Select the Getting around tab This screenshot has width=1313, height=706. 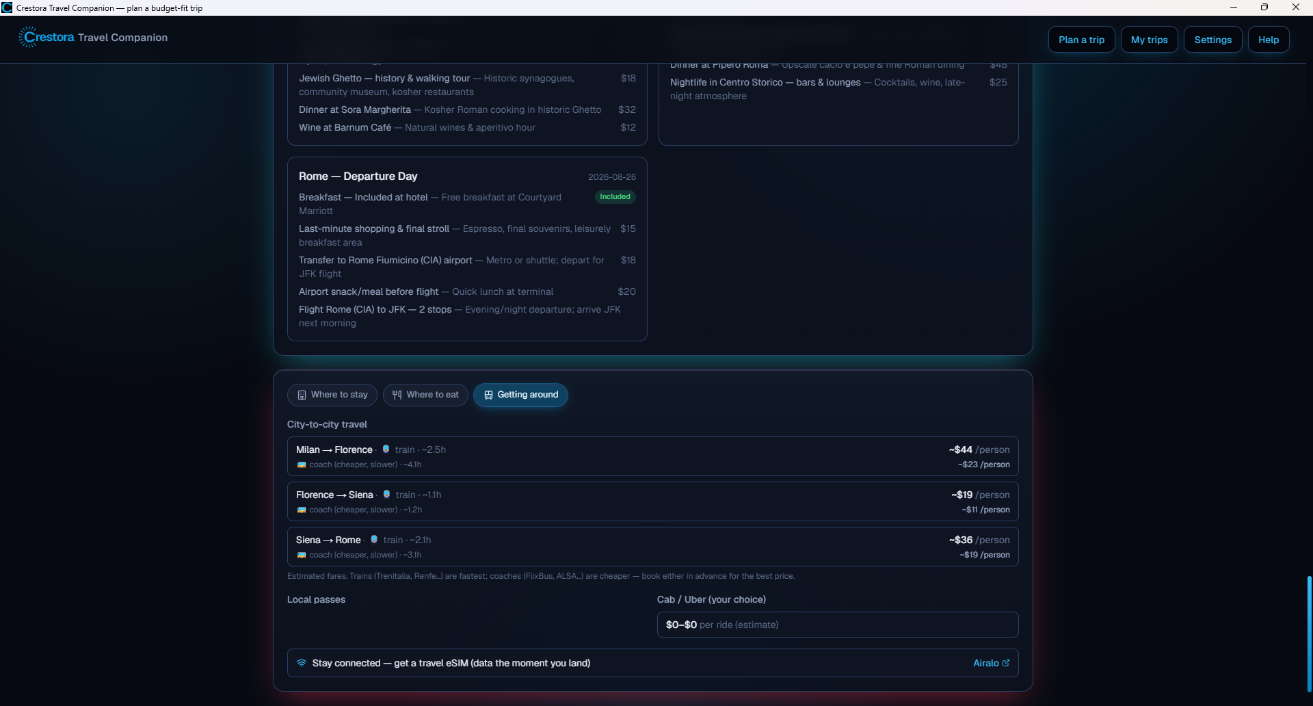pos(520,395)
